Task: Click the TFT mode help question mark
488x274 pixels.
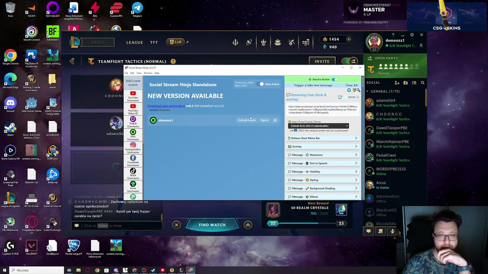Action: click(173, 61)
